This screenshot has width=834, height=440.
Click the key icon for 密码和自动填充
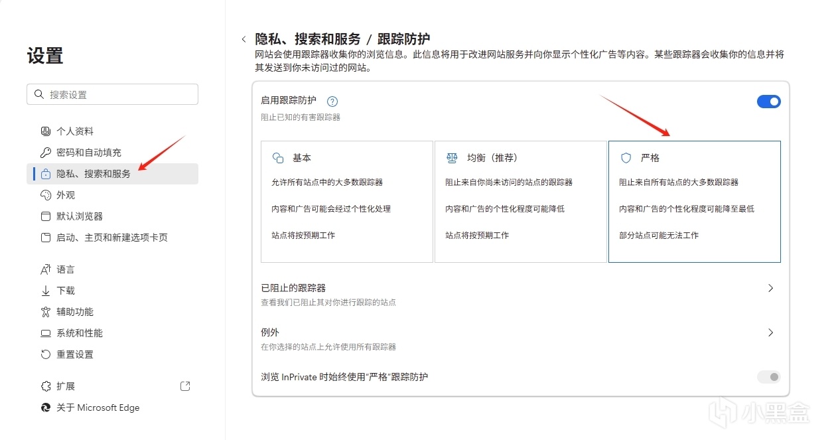[x=46, y=153]
